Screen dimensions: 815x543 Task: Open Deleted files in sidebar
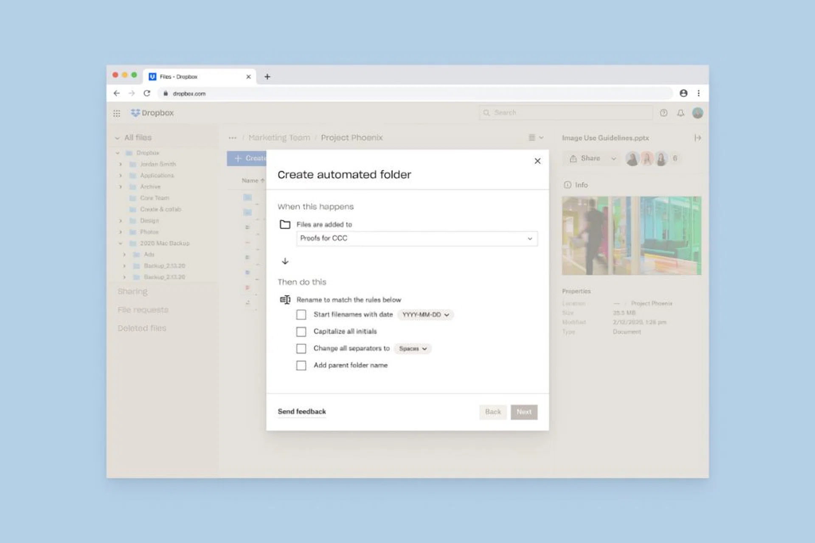click(x=142, y=328)
